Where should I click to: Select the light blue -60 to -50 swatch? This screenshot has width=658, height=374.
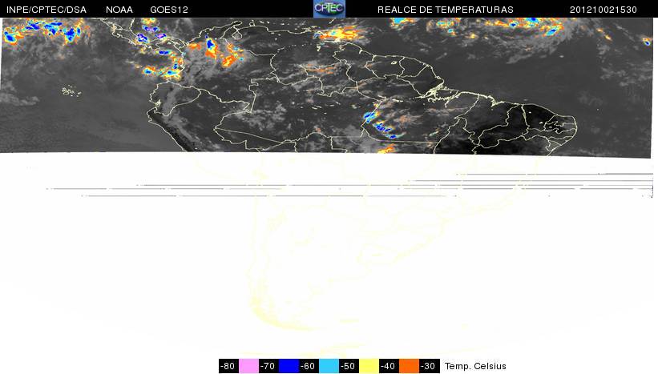pyautogui.click(x=329, y=366)
